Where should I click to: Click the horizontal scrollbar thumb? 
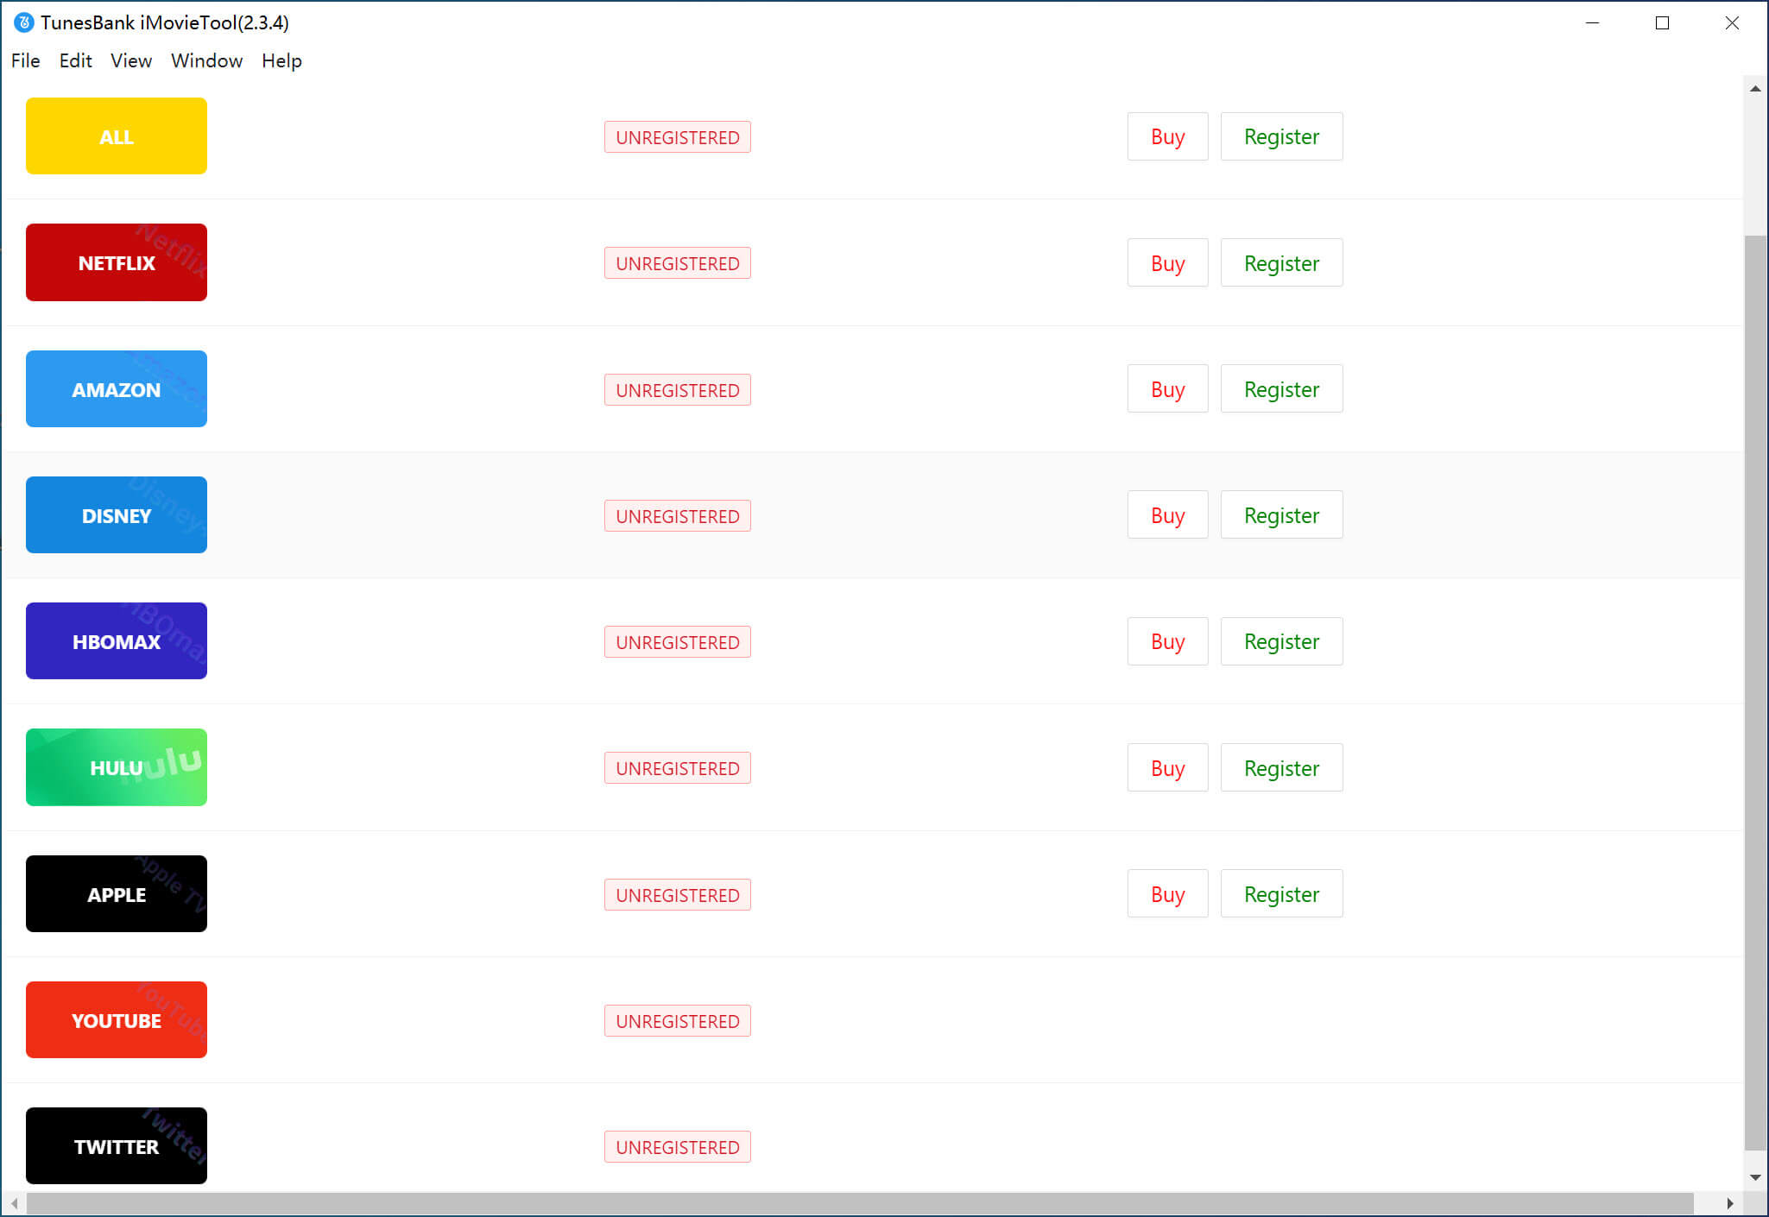[860, 1203]
